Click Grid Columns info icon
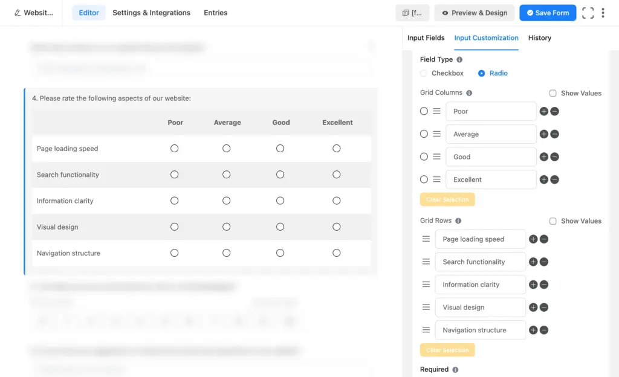This screenshot has width=619, height=377. pos(469,93)
